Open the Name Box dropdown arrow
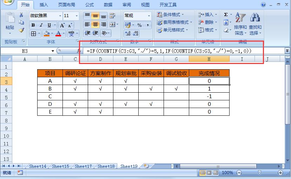Viewport: 291px width, 179px height. click(x=53, y=51)
